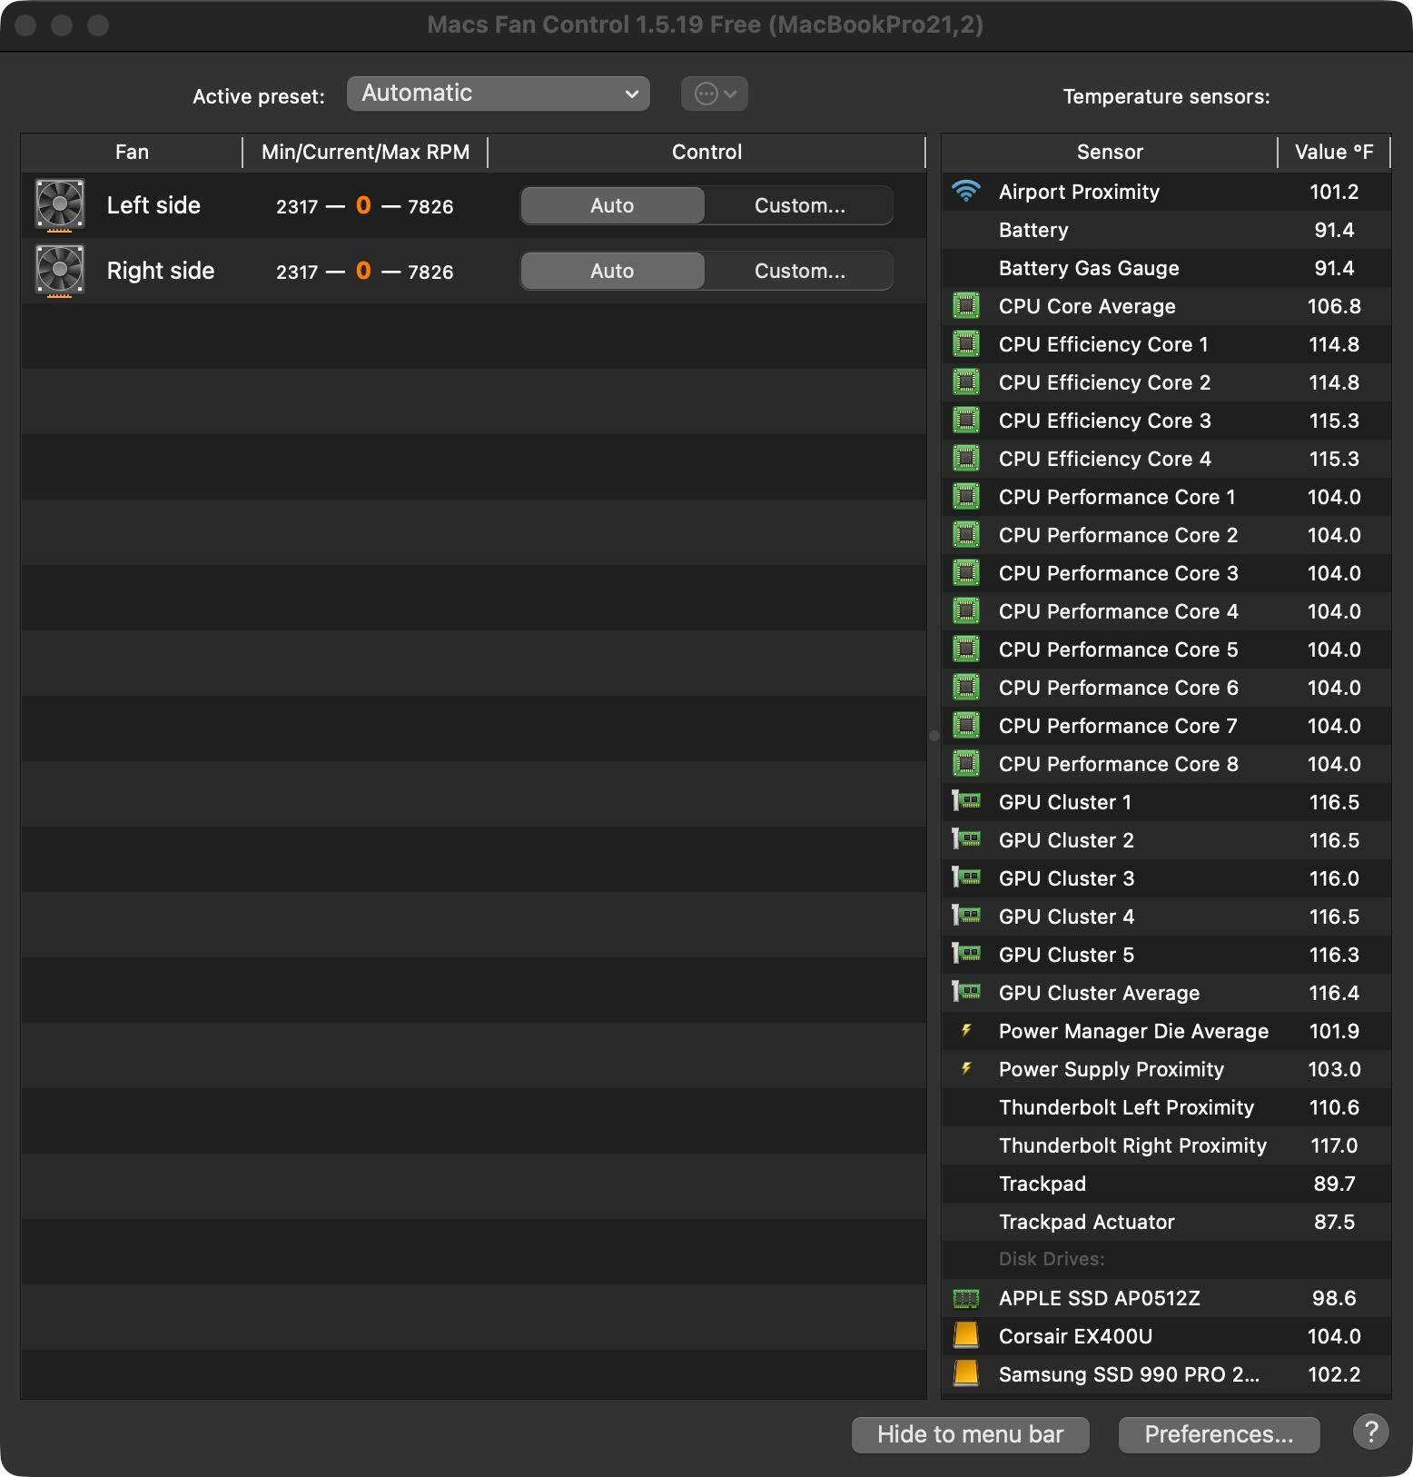
Task: Click the CPU Core Average chip icon
Action: [x=966, y=306]
